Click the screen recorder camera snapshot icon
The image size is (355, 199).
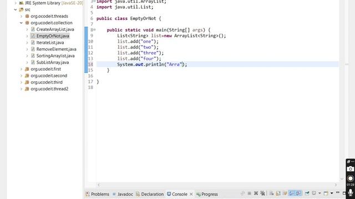click(x=350, y=169)
